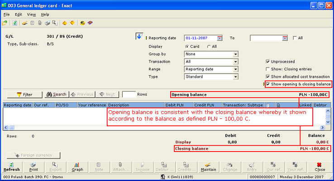Click the printer icon in top toolbar
This screenshot has height=181, width=334.
47,23
